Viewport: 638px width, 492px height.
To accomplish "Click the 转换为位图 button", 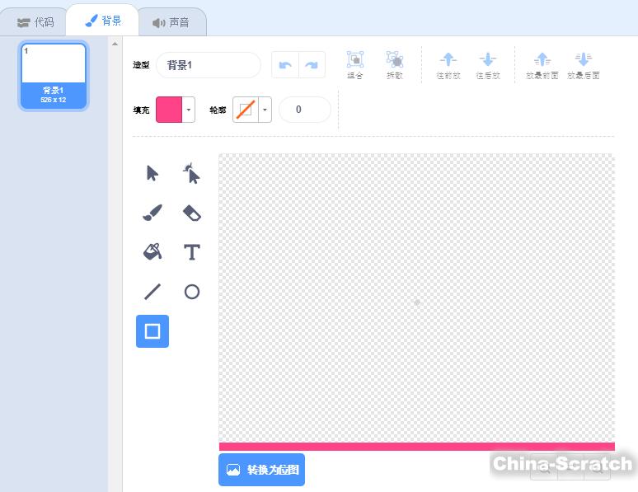I will click(x=261, y=470).
